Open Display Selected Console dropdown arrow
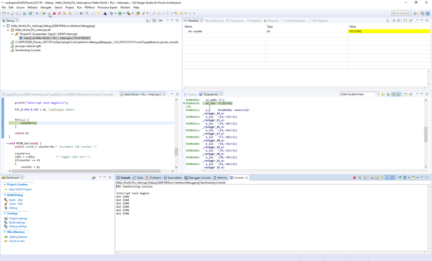432x261 pixels. click(x=409, y=177)
